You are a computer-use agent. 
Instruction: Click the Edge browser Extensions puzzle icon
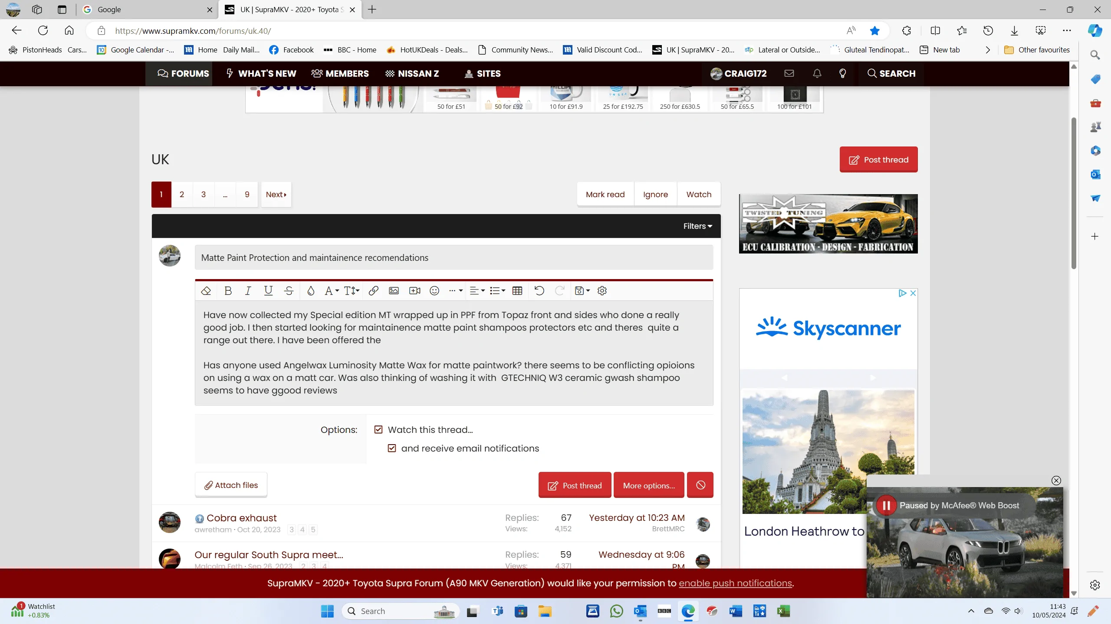(x=906, y=30)
